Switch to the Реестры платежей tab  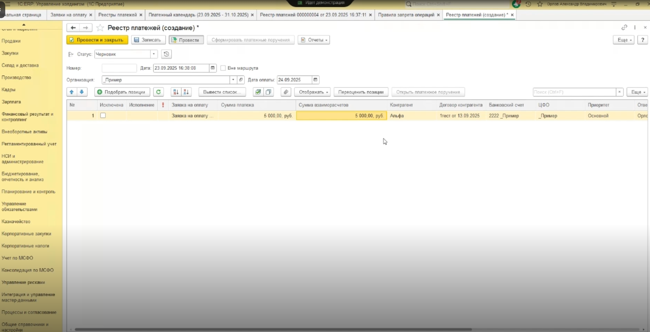tap(117, 15)
